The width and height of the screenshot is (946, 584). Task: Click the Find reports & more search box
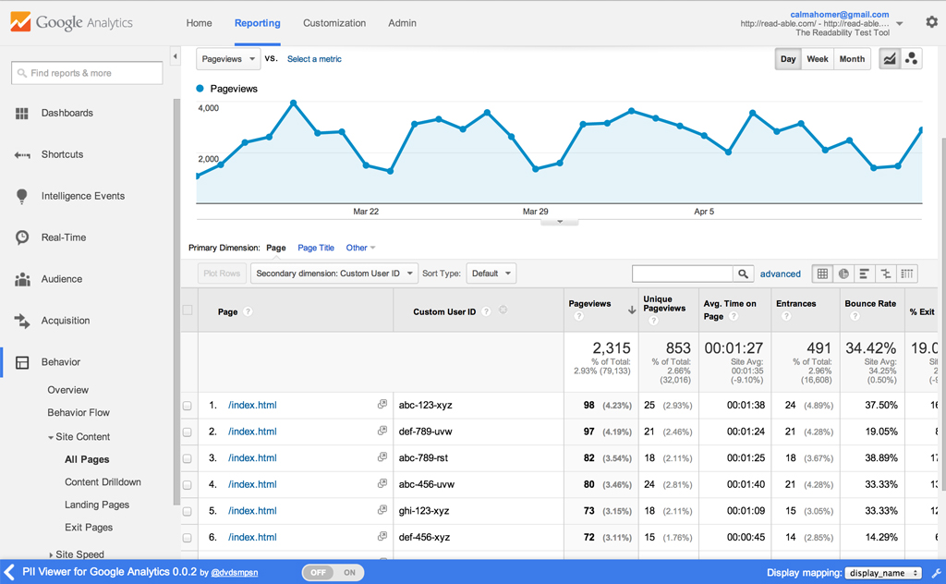click(87, 73)
